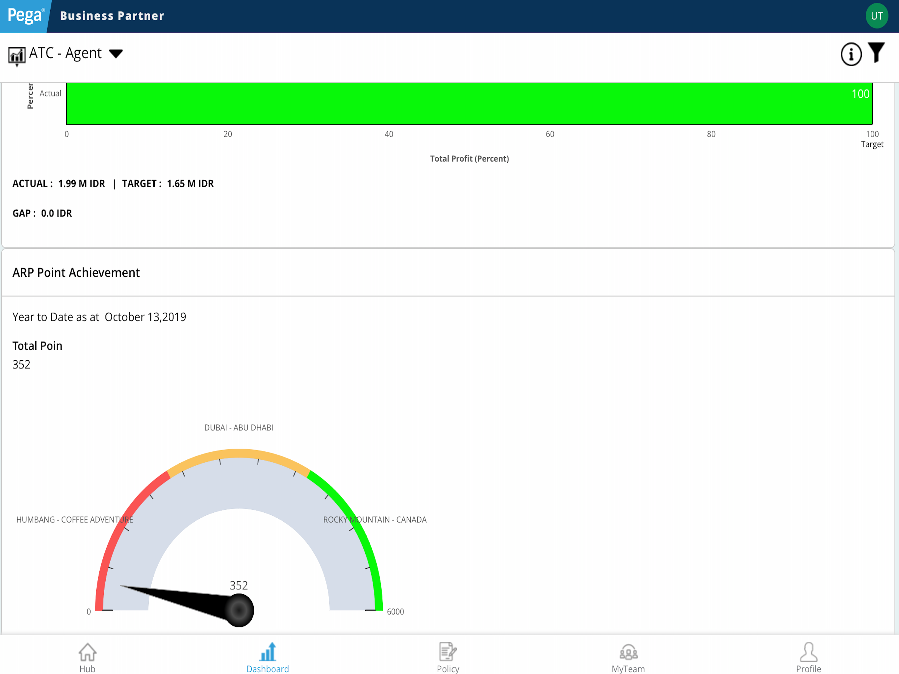Open the filter funnel icon

(876, 52)
